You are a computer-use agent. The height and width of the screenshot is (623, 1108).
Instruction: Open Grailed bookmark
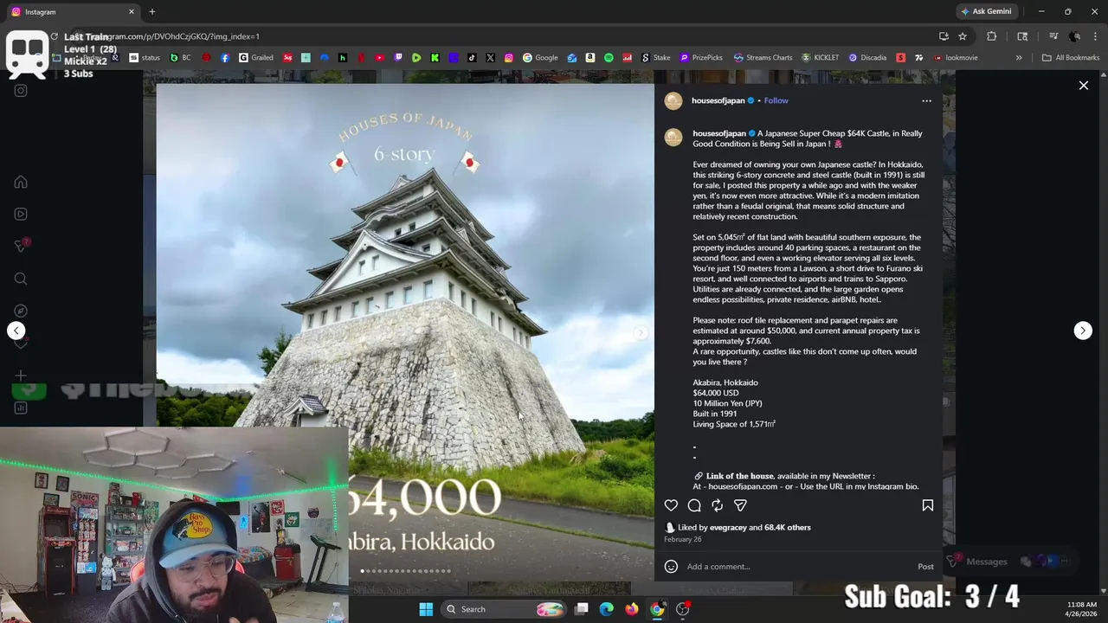point(256,58)
